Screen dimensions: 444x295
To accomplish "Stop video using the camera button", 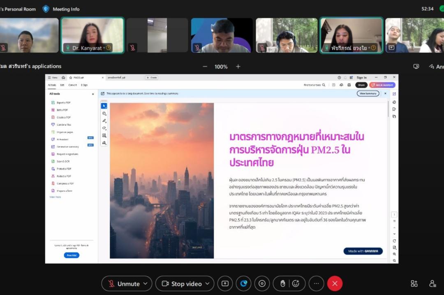I will 182,284.
